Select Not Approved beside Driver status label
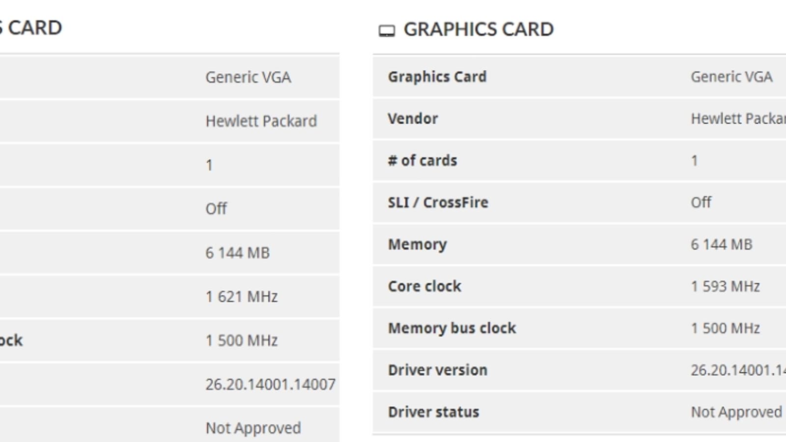 (x=736, y=412)
